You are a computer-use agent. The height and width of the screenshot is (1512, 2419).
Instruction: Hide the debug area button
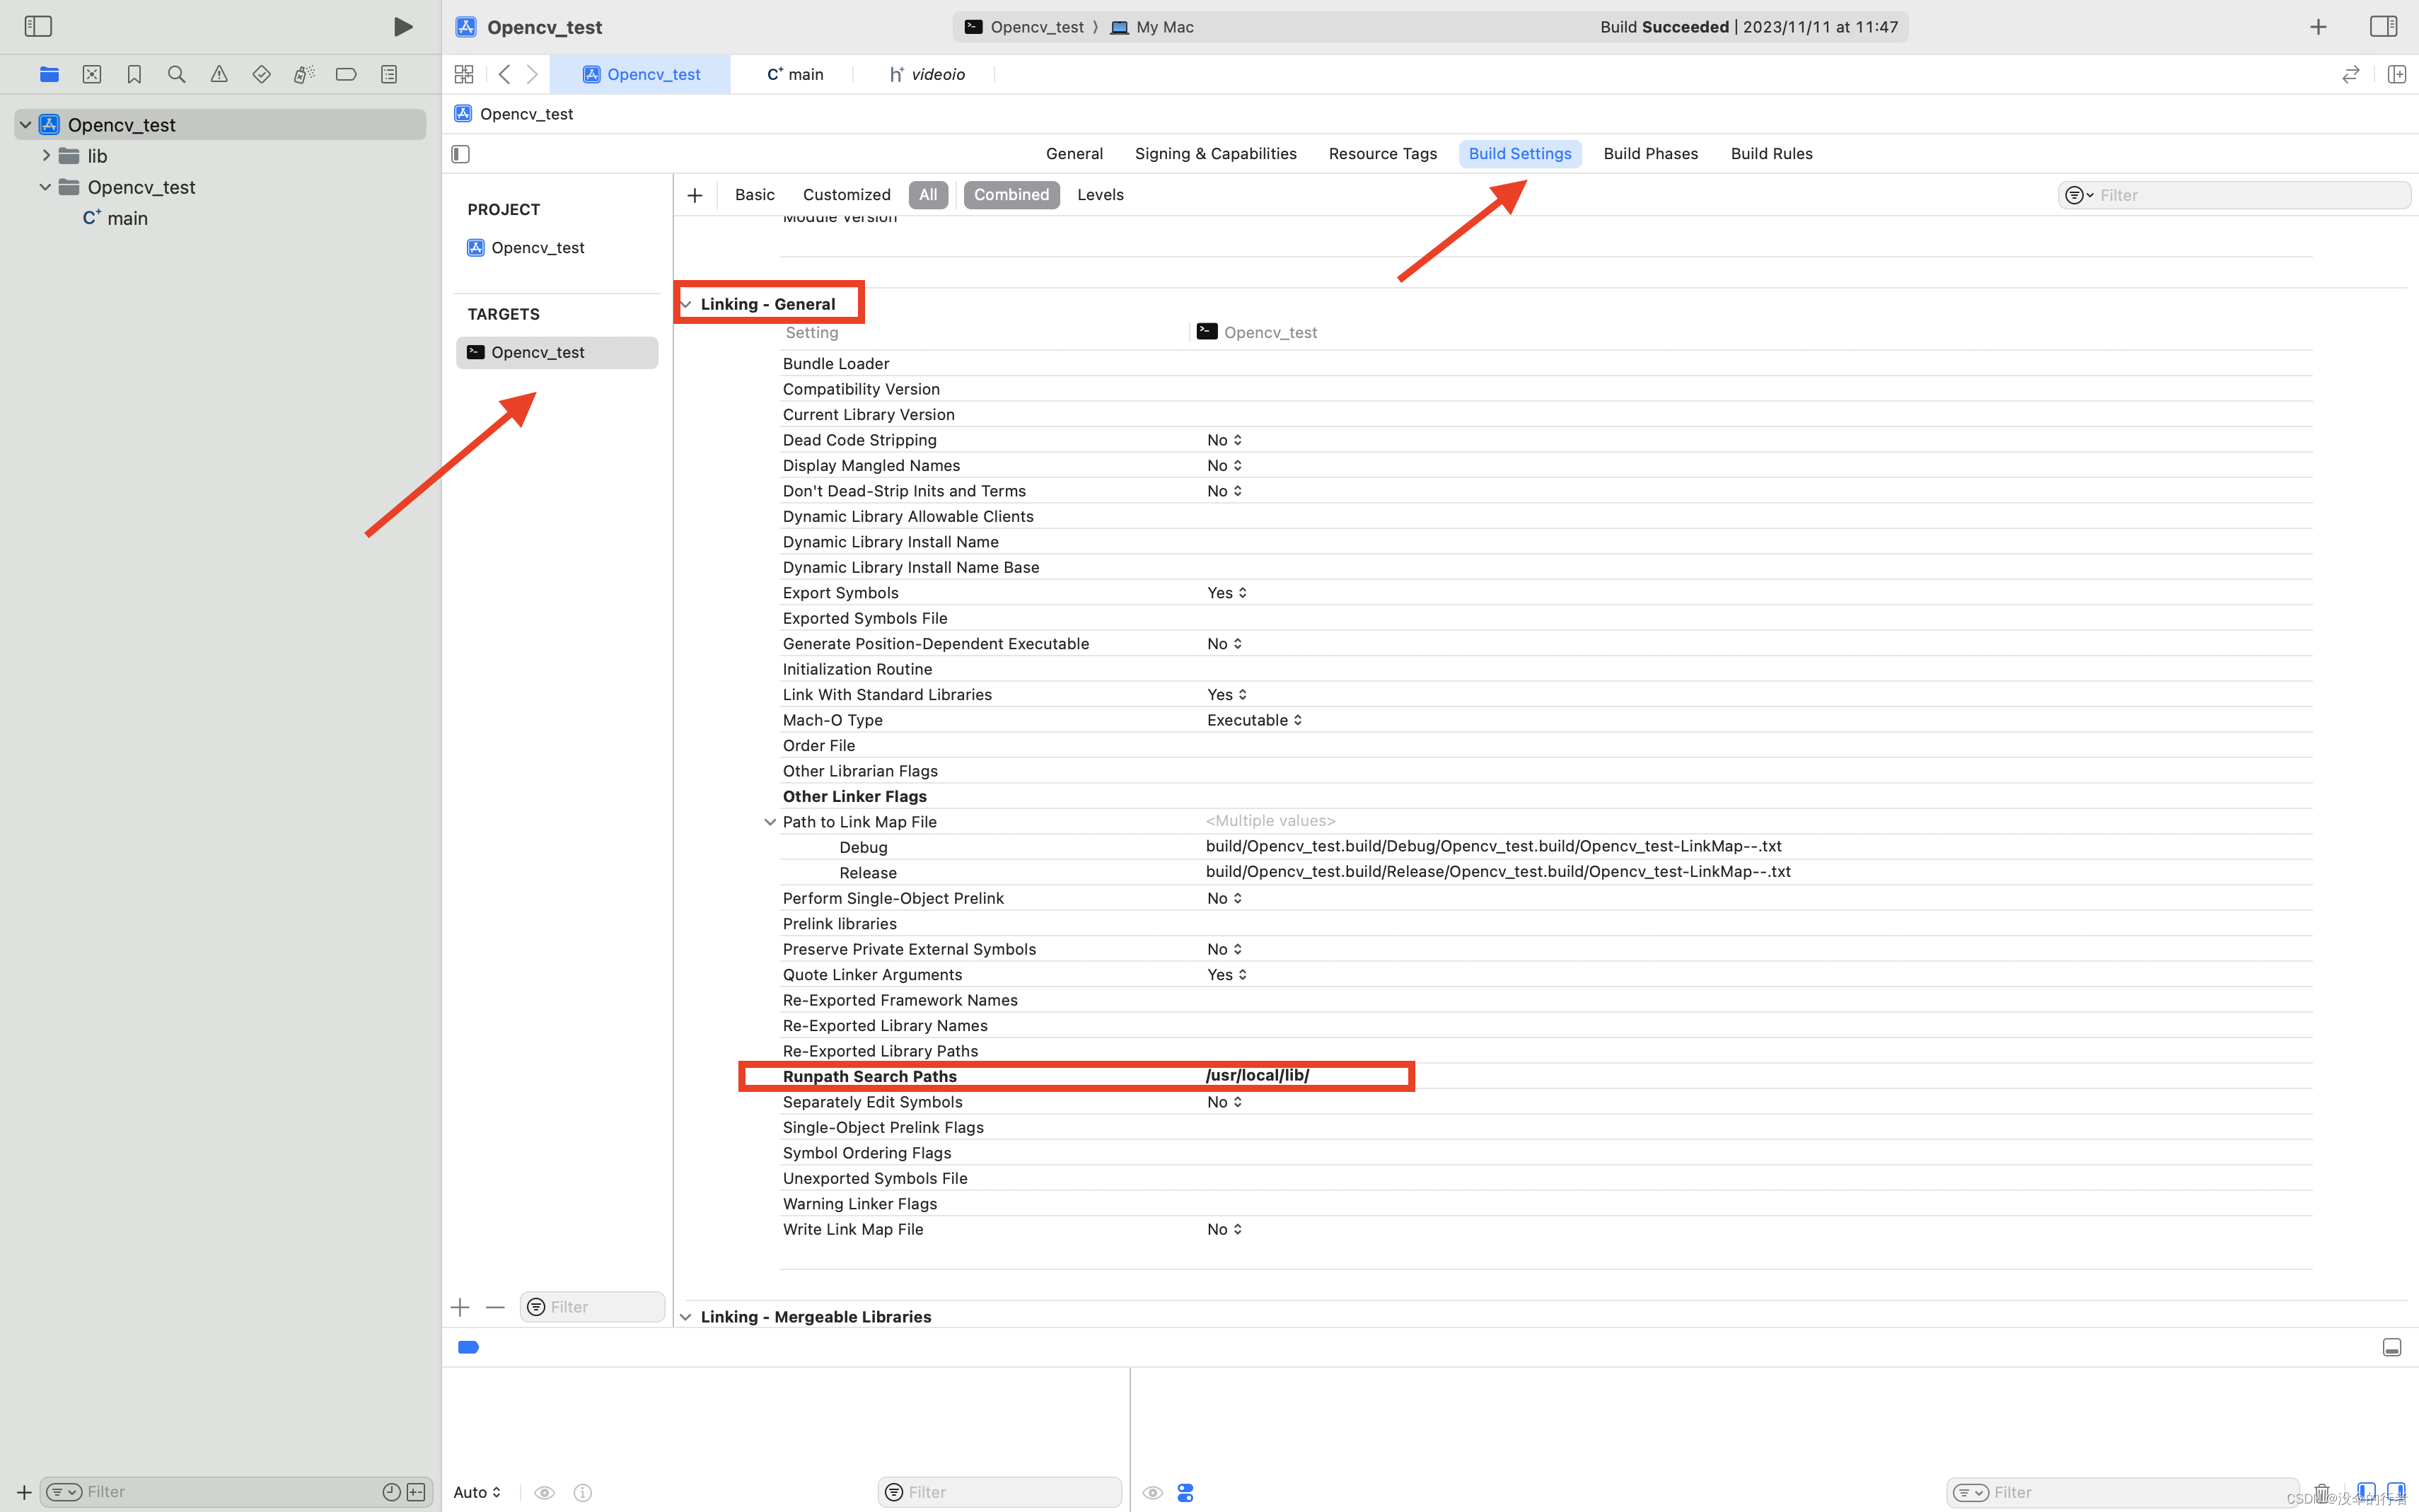[x=2391, y=1347]
